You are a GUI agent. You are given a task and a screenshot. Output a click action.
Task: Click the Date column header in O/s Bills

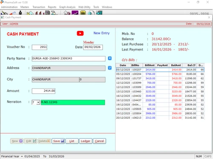click(x=123, y=65)
